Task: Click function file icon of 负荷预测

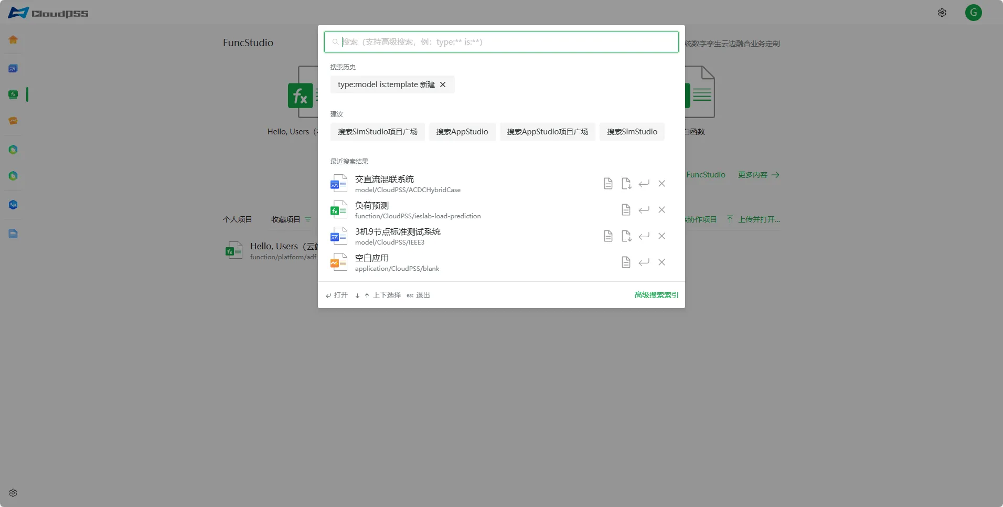Action: click(x=339, y=210)
